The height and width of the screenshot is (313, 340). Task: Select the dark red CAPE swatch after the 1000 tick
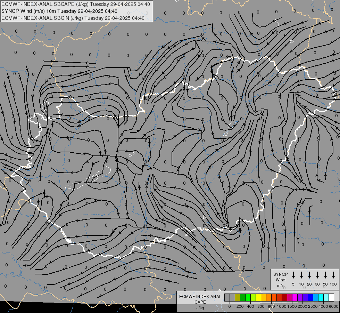(284, 298)
